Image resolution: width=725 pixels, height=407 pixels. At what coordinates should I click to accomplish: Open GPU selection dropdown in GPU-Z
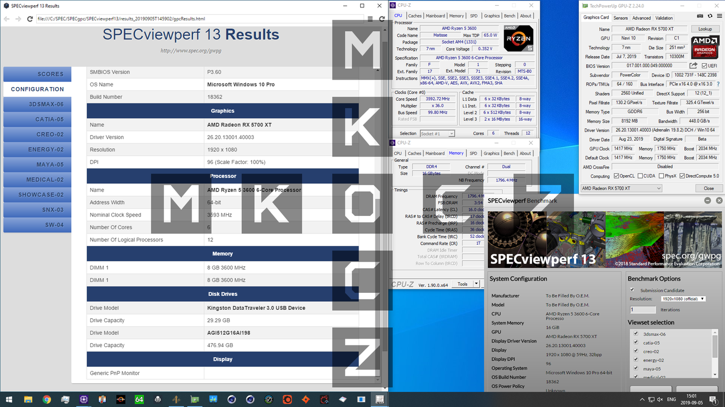pyautogui.click(x=621, y=188)
